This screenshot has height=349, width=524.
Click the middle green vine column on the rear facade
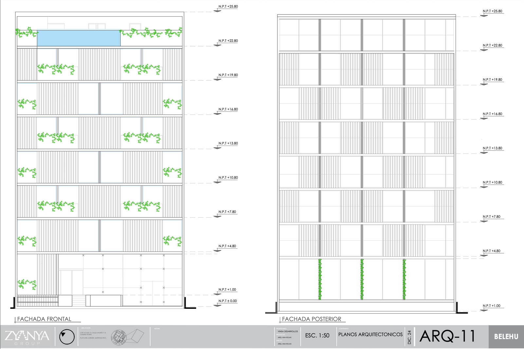362,279
